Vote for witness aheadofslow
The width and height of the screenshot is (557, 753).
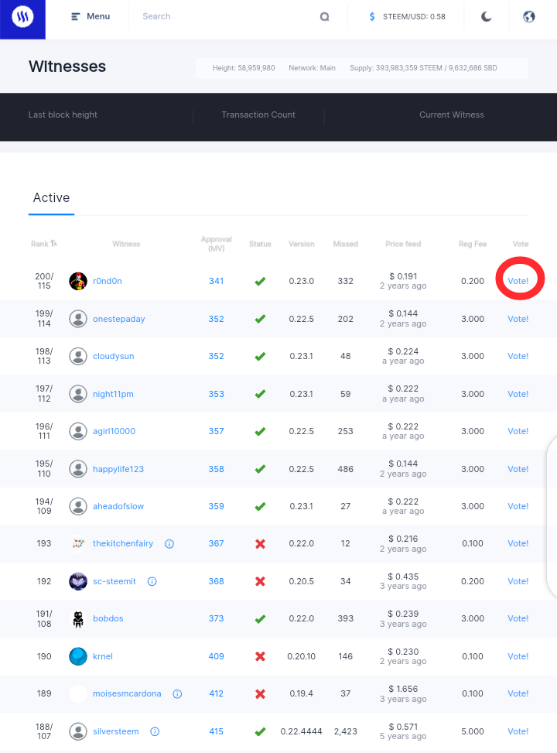(x=518, y=506)
